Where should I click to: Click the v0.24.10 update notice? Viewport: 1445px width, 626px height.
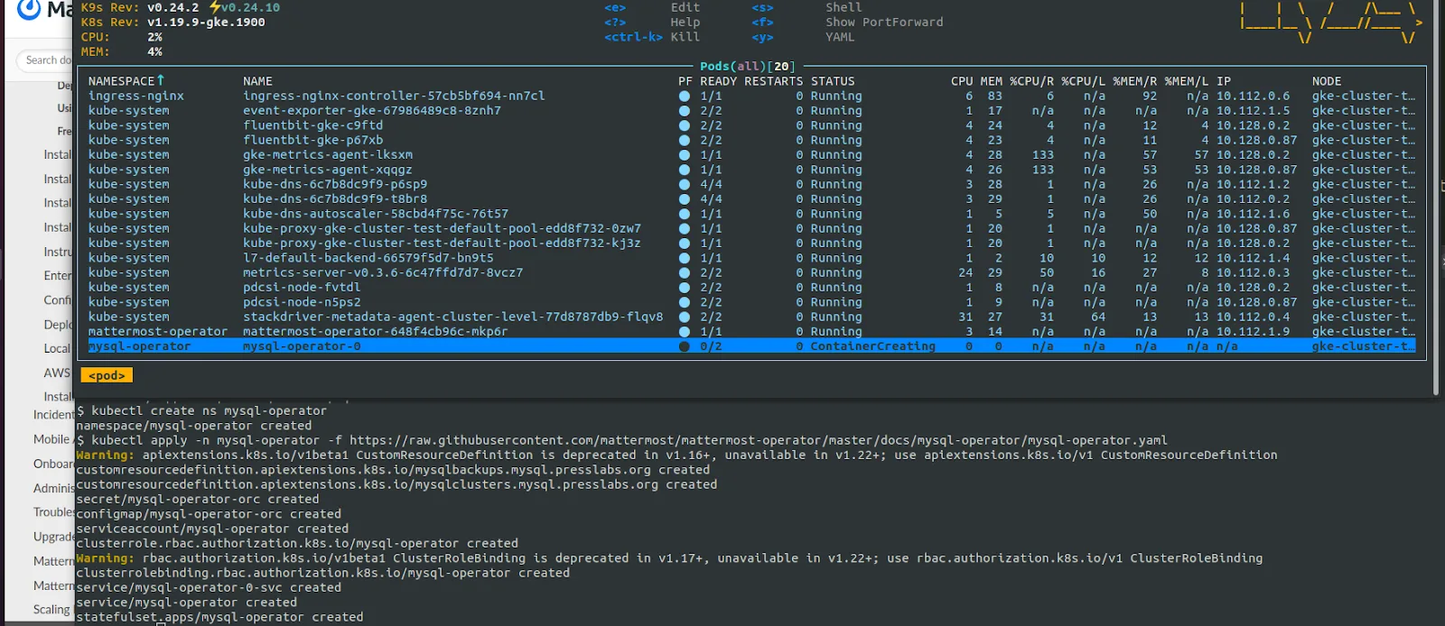(x=245, y=7)
